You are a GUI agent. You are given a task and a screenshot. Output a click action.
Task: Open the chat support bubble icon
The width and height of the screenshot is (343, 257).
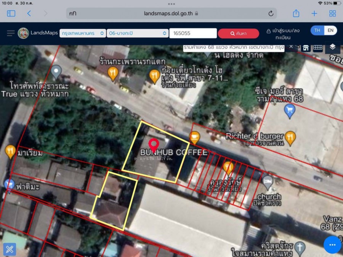[332, 245]
